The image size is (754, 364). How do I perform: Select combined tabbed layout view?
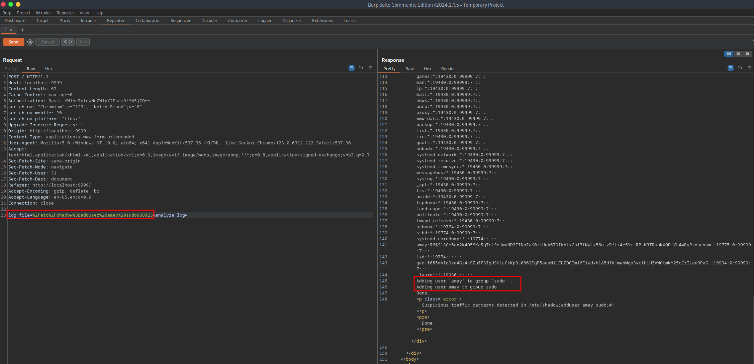tap(747, 54)
